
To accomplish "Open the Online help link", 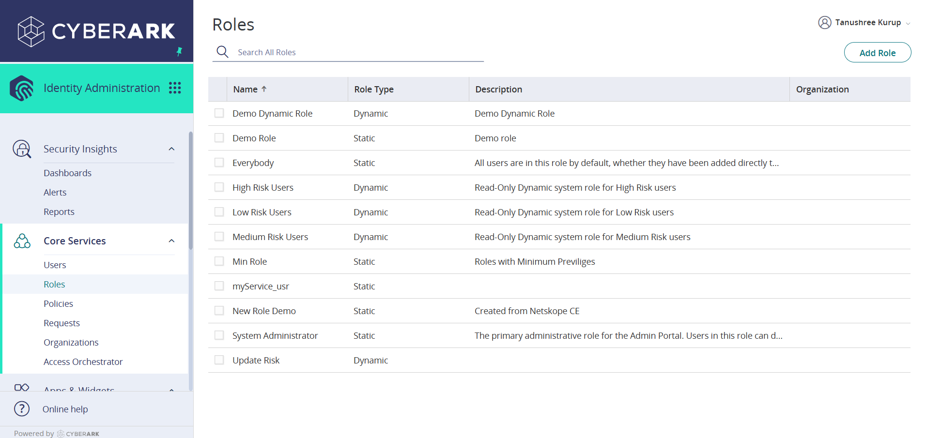I will click(x=65, y=409).
